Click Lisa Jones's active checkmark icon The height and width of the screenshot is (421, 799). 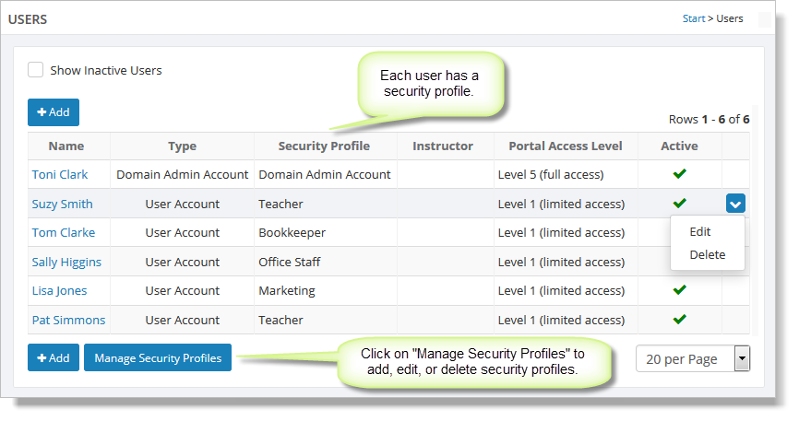tap(680, 290)
